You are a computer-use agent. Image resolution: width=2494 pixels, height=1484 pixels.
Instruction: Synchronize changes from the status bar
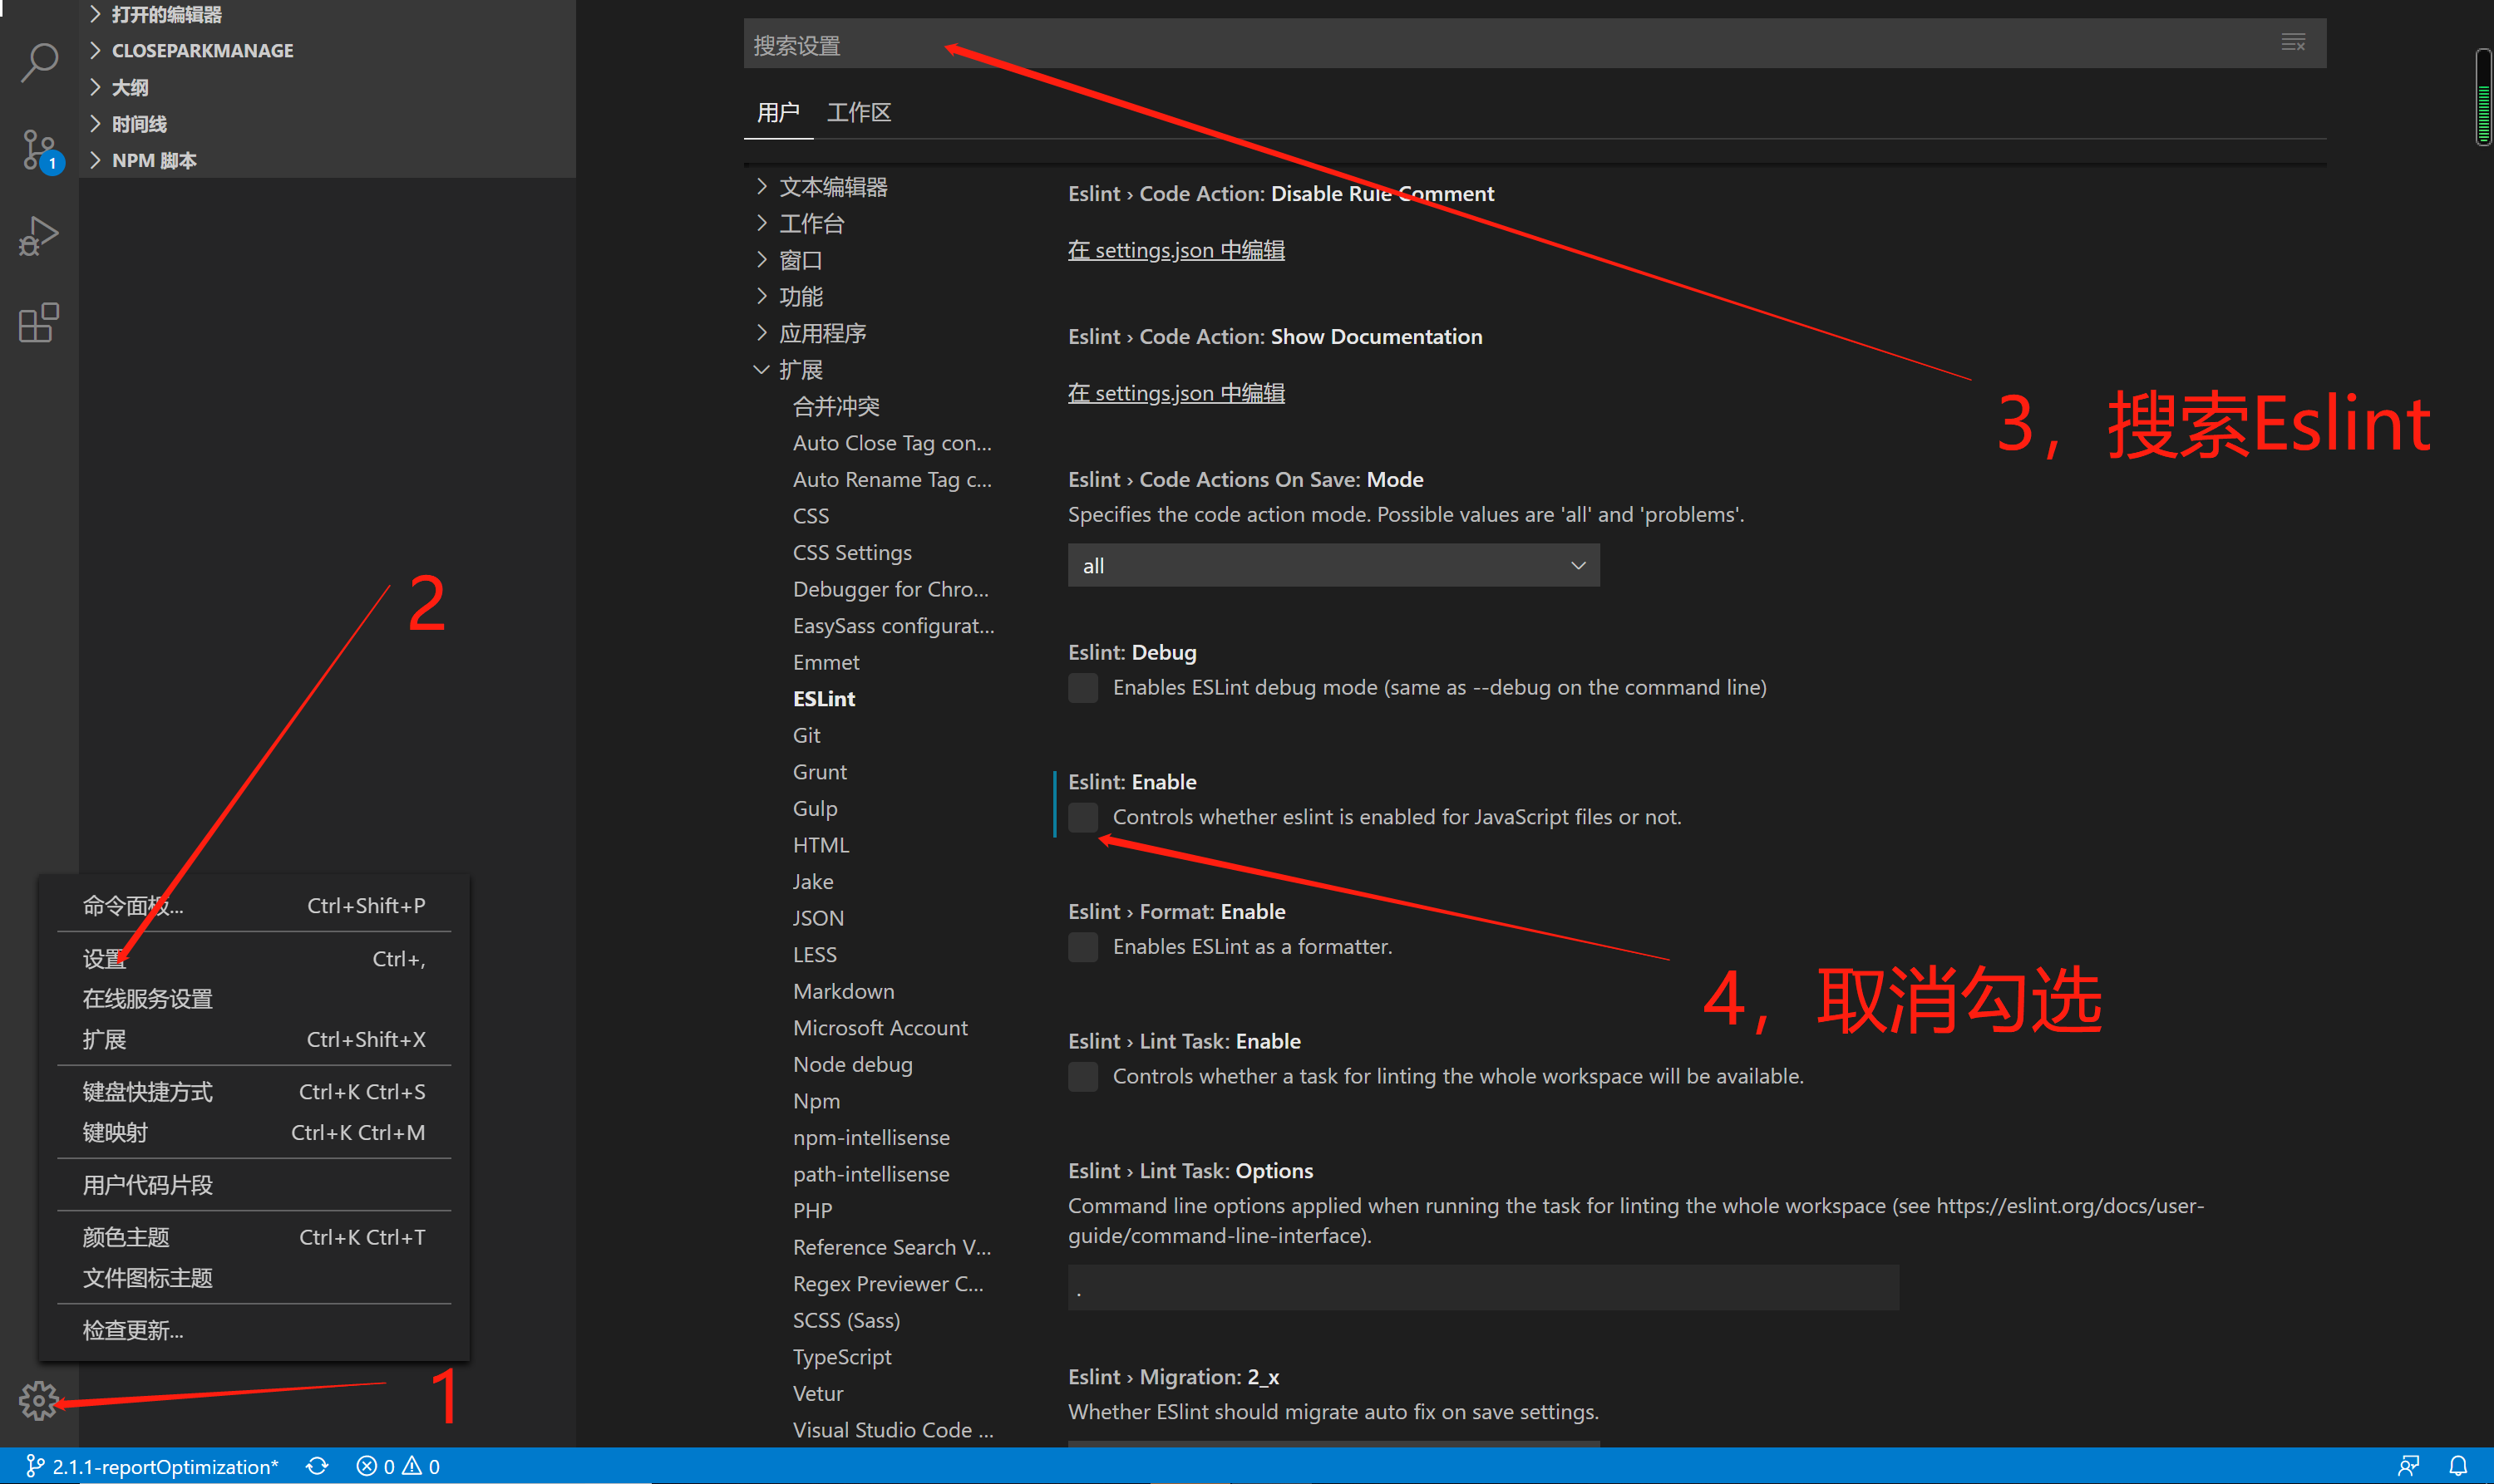point(317,1466)
